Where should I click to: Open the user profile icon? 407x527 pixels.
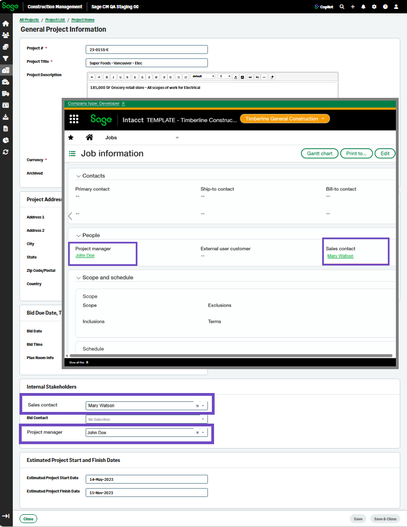(x=396, y=7)
